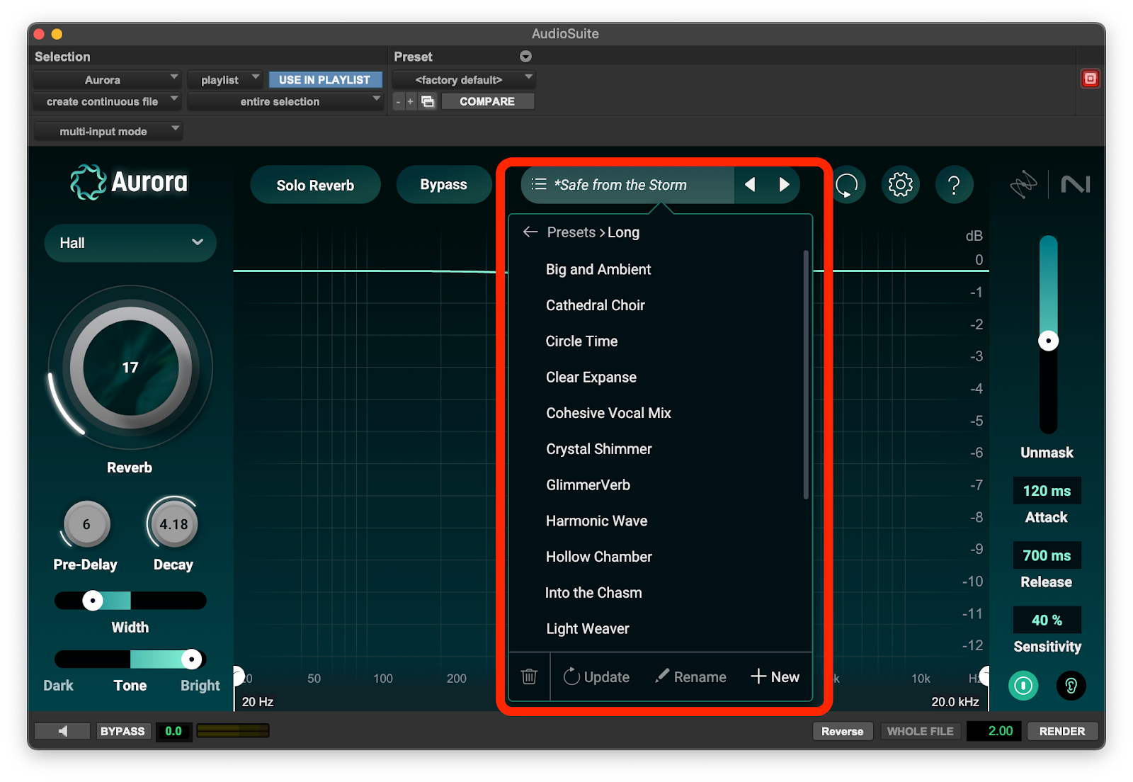The width and height of the screenshot is (1133, 782).
Task: Open the preset list hamburger icon
Action: point(539,184)
